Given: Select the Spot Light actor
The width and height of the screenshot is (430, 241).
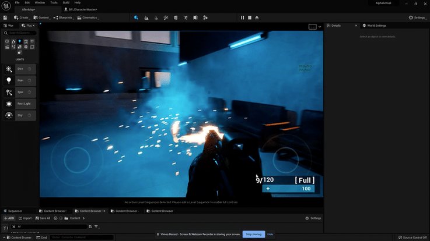Looking at the screenshot, I should click(x=19, y=92).
